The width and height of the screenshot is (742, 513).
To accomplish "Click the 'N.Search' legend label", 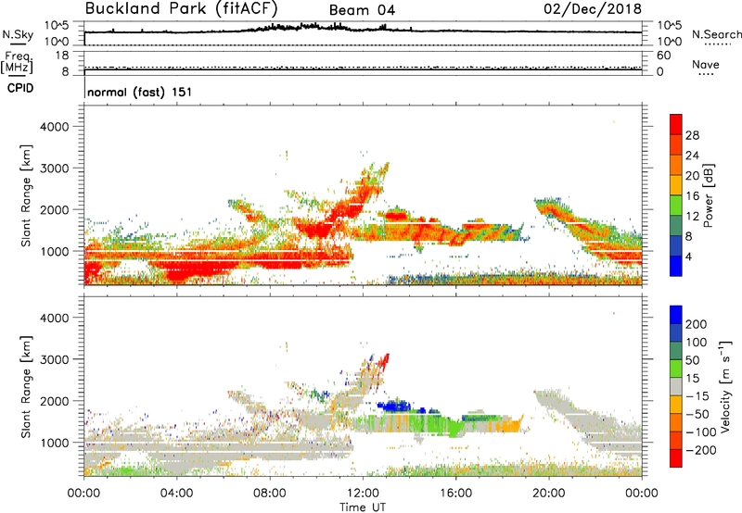I will (x=716, y=34).
